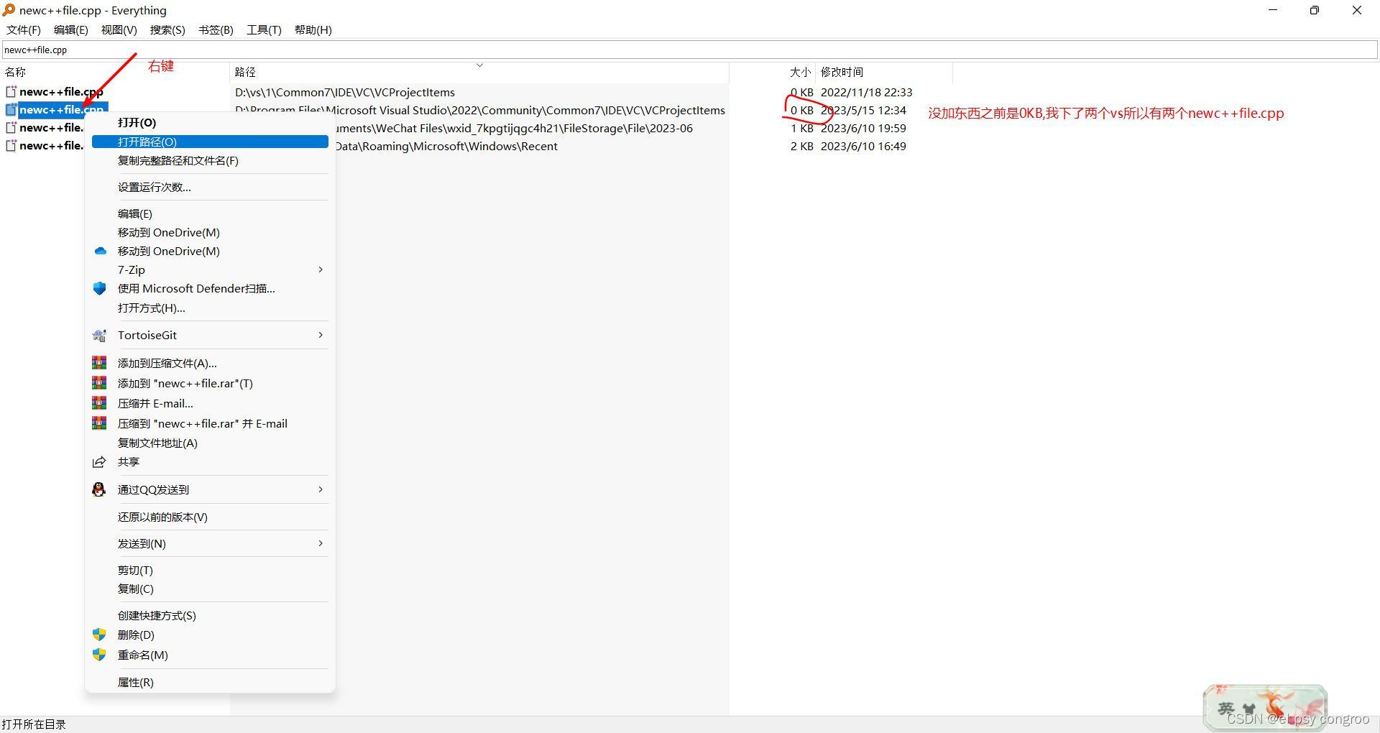This screenshot has width=1380, height=733.
Task: Select first 移动到 OneDrive(M) entry without icon
Action: click(210, 232)
